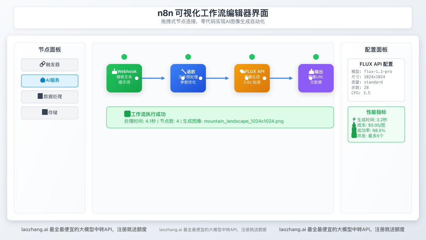The width and height of the screenshot is (426, 240).
Task: Click the green status dot above 函数
Action: (x=188, y=57)
